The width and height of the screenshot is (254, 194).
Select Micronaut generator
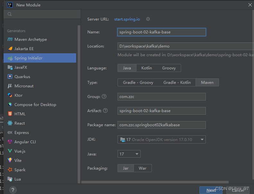[x=40, y=86]
